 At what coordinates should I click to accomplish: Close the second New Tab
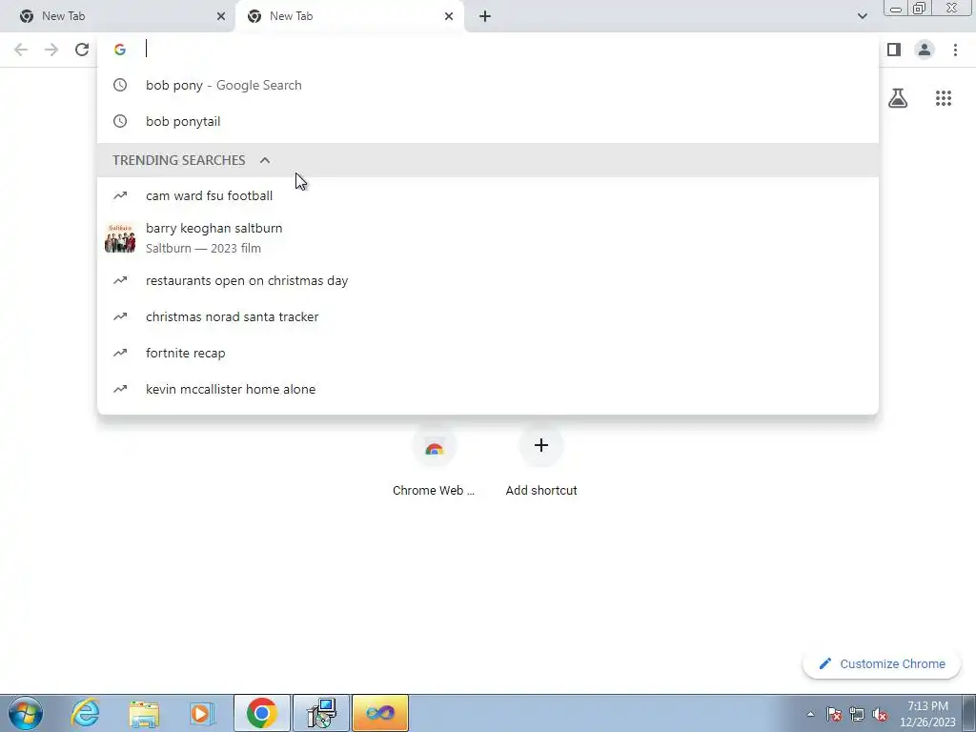(449, 16)
